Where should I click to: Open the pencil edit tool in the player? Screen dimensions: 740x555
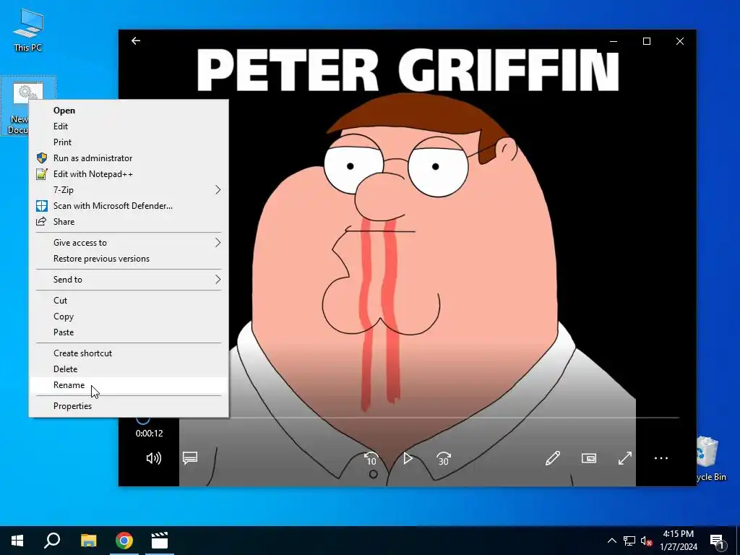[553, 458]
